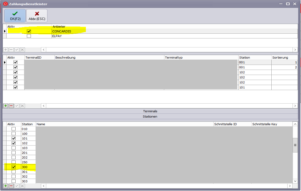Click the red minus in the stations grid
The width and height of the screenshot is (301, 191).
click(x=11, y=186)
